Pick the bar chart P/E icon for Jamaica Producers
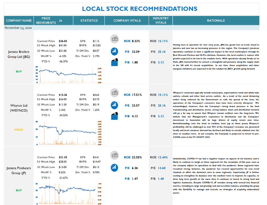The width and height of the screenshot is (267, 205). 114,168
